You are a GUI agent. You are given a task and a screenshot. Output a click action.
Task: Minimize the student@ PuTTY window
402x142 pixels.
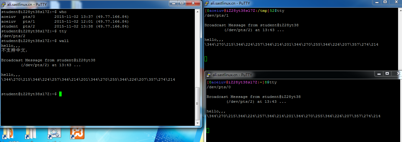(173, 3)
